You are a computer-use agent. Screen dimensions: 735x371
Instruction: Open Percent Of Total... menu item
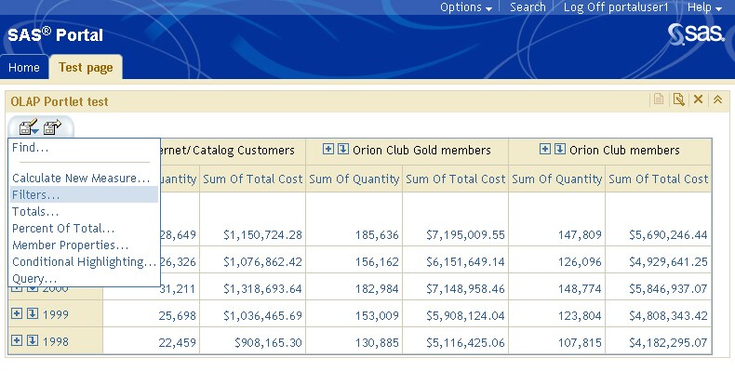(x=63, y=228)
